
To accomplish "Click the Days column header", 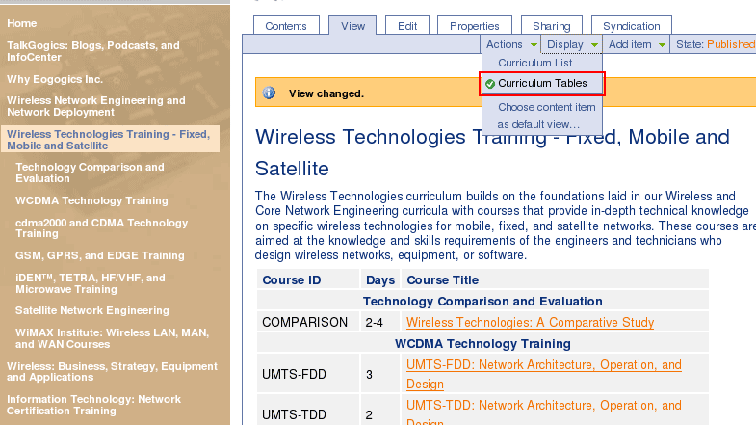I will click(x=380, y=280).
